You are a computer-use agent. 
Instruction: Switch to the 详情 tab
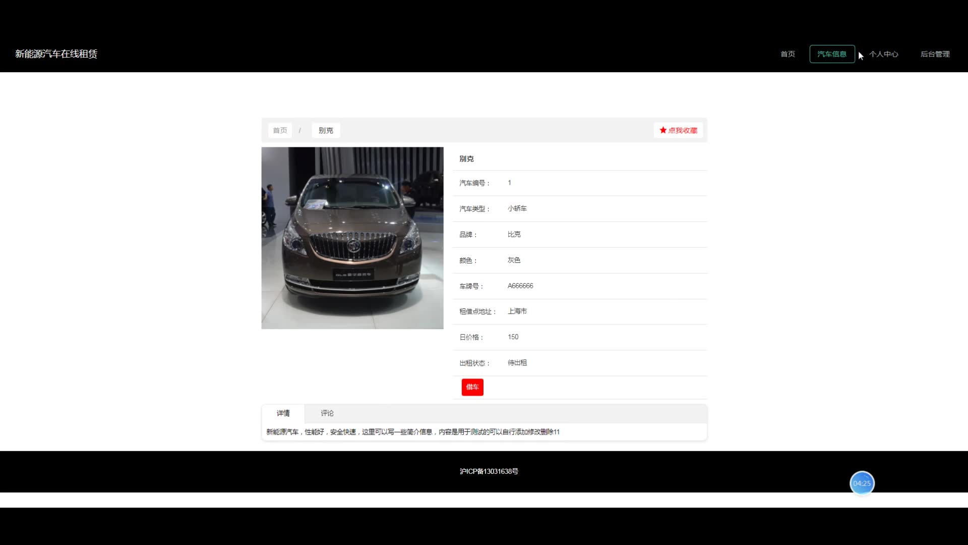tap(283, 413)
